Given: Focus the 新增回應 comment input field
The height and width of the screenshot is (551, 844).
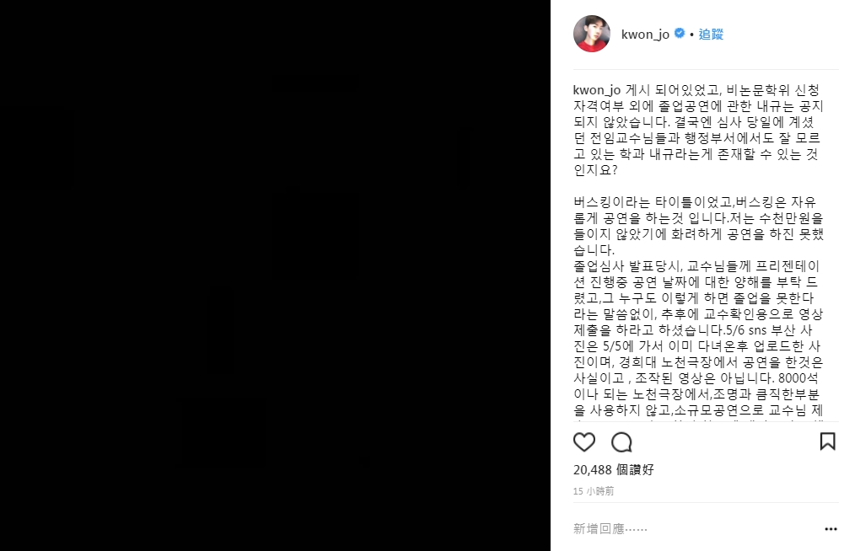Looking at the screenshot, I should [x=695, y=529].
